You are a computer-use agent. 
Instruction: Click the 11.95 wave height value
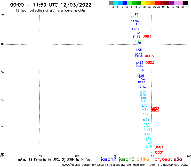(x=134, y=14)
